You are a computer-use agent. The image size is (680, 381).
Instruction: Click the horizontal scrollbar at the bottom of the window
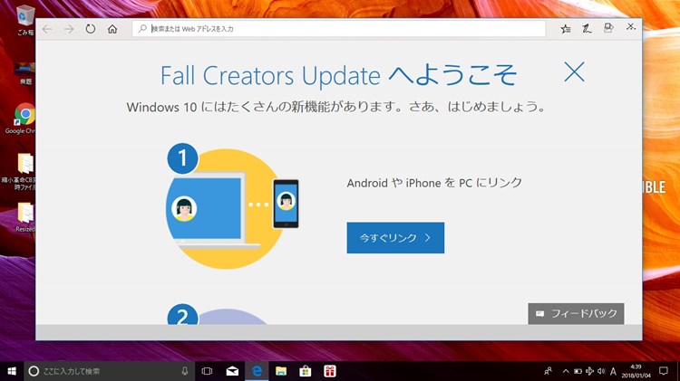coord(339,332)
